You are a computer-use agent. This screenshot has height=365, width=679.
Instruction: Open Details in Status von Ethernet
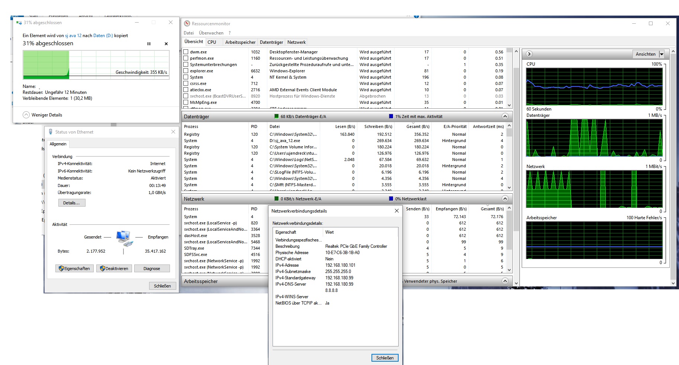coord(72,203)
